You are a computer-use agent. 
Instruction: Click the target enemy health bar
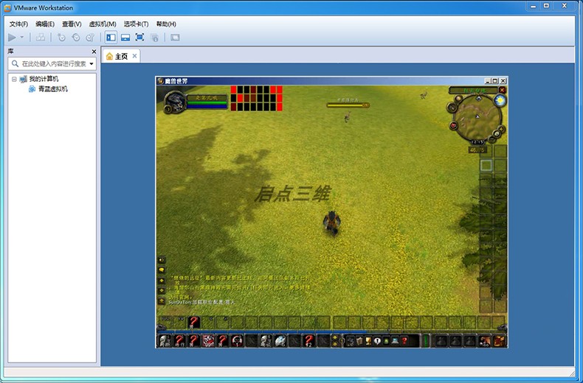[348, 105]
